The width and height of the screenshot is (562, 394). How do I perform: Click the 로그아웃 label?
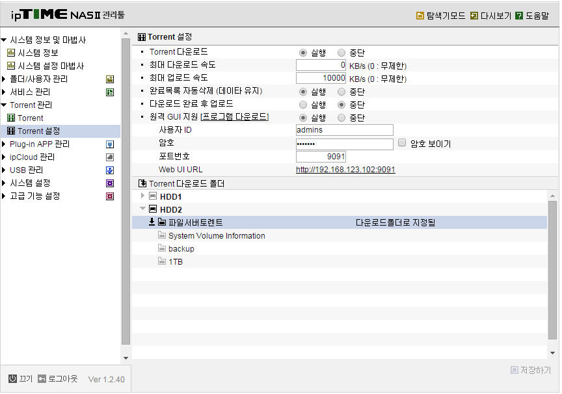point(62,379)
